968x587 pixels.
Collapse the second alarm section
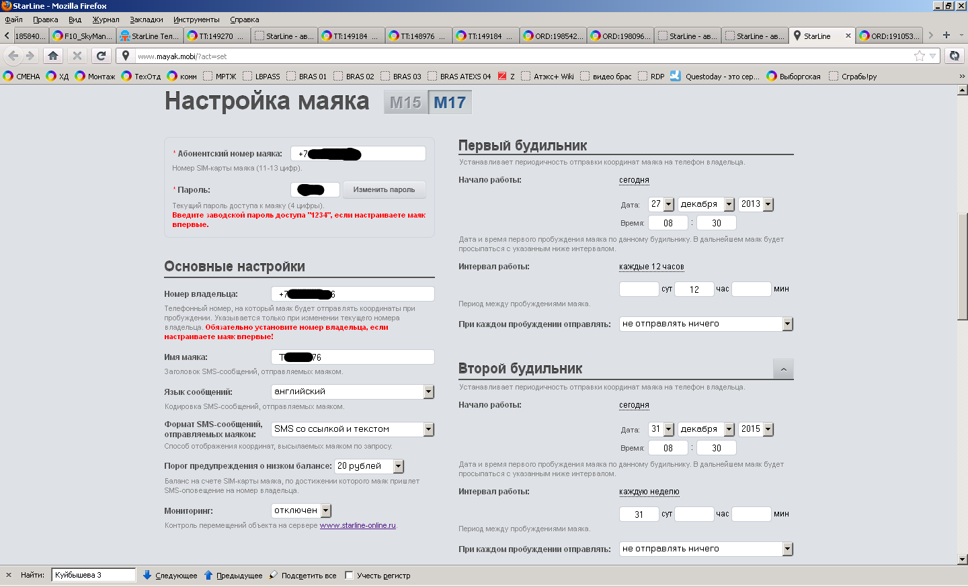783,369
